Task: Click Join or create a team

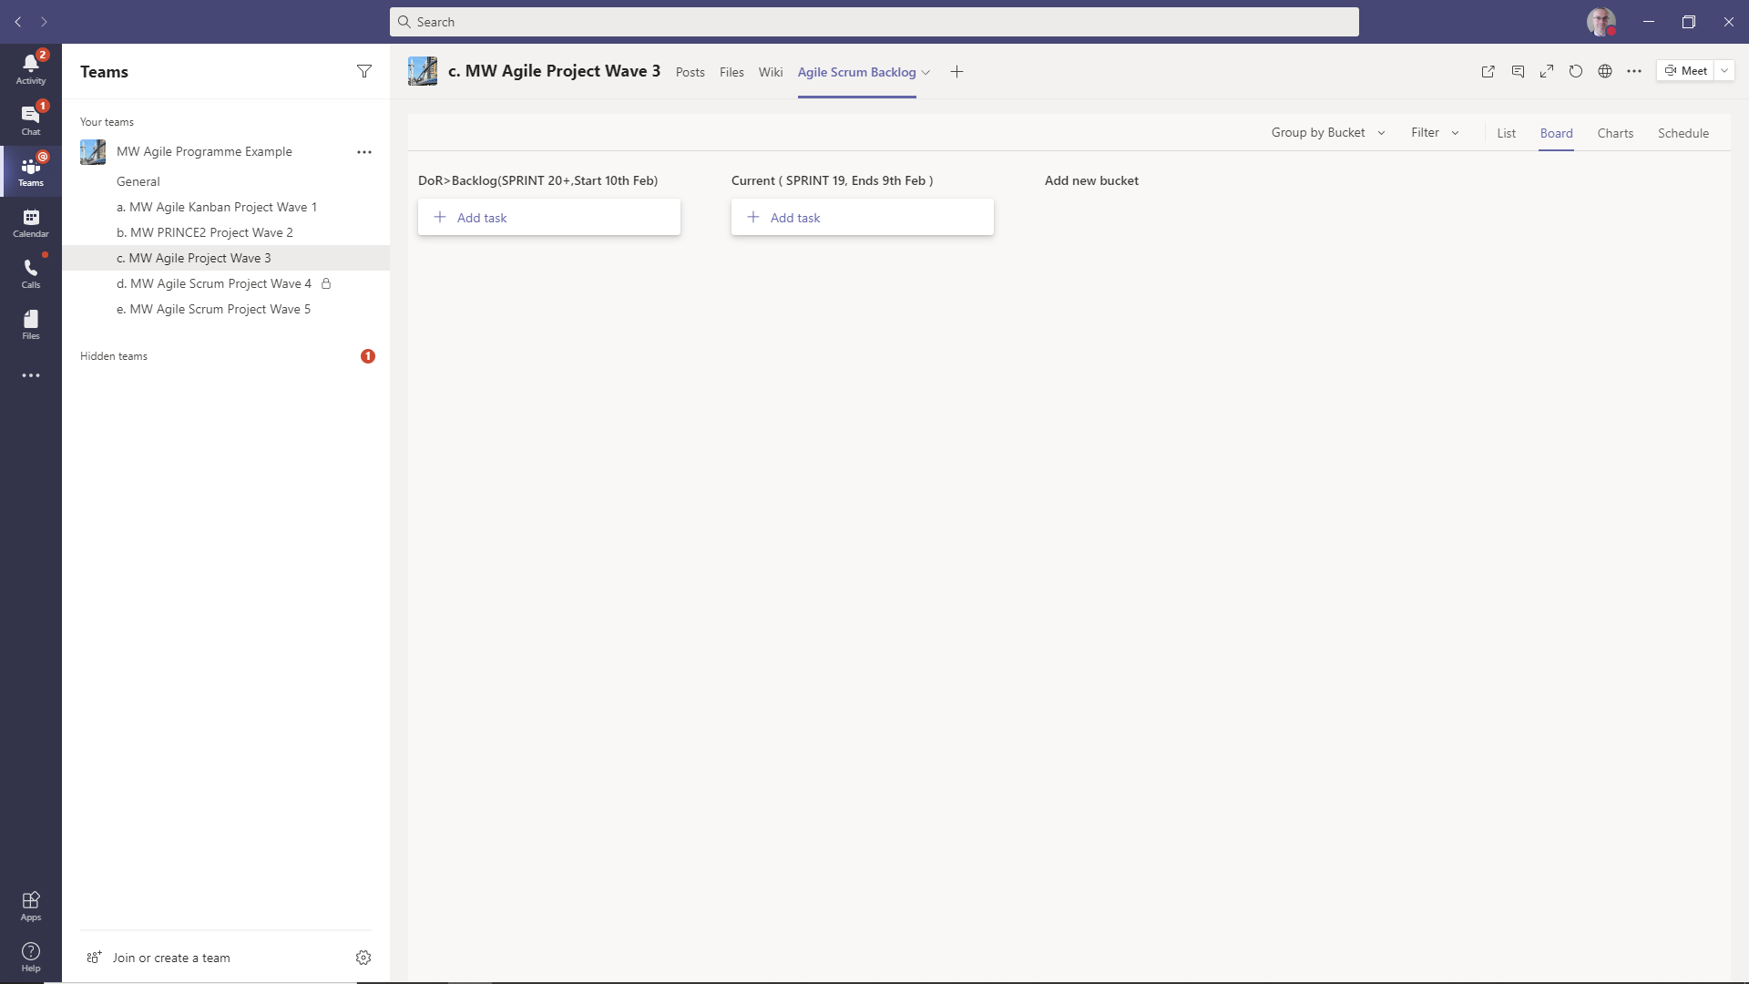Action: 170,958
